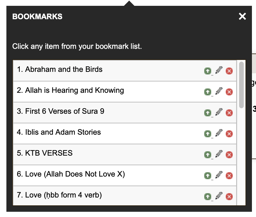Close the Bookmarks panel

click(x=242, y=16)
